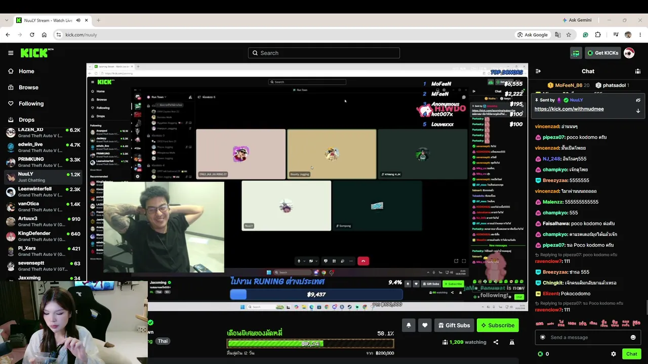
Task: Open Artuux3 channel in sidebar
Action: [x=43, y=221]
